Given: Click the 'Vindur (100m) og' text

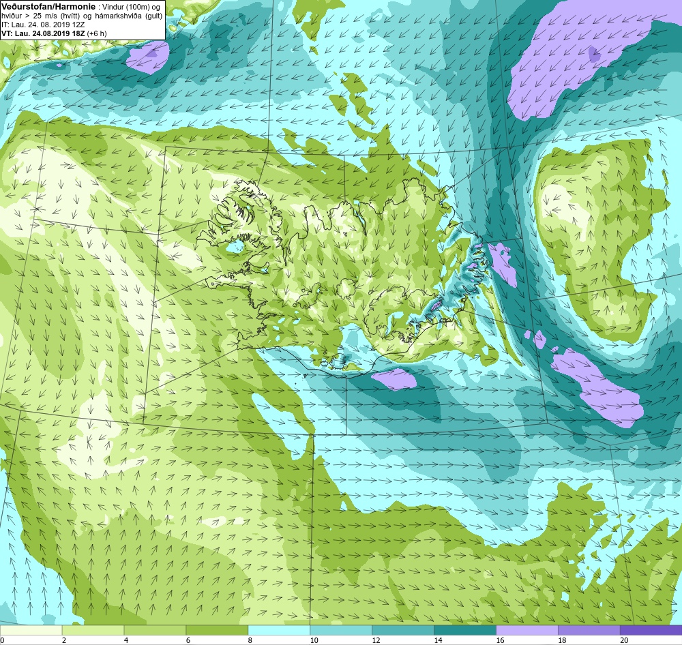Looking at the screenshot, I should (x=131, y=7).
